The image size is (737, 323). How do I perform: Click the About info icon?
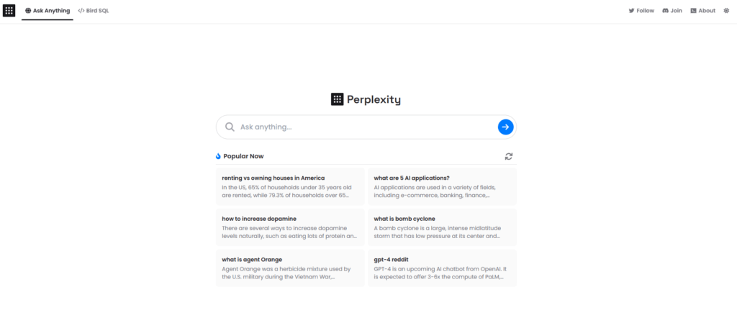tap(693, 11)
